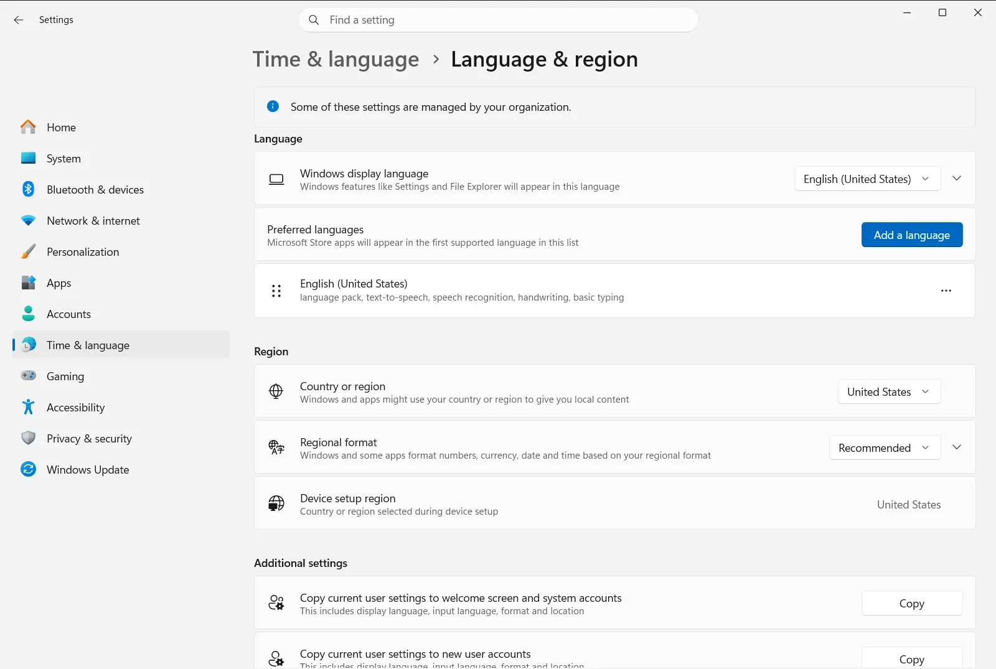Click the Accessibility figure icon
This screenshot has width=996, height=669.
28,407
